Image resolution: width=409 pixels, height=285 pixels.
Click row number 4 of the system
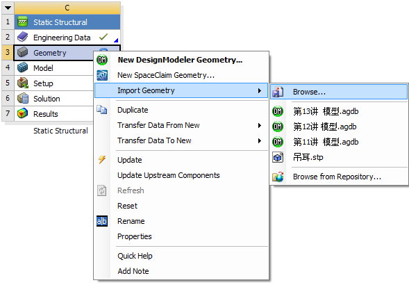8,68
